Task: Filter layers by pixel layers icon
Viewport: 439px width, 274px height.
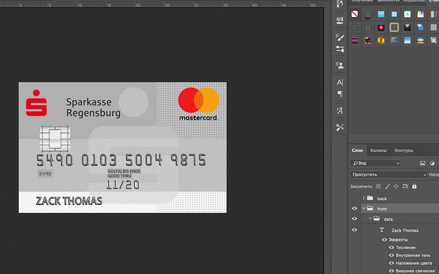Action: coord(423,163)
